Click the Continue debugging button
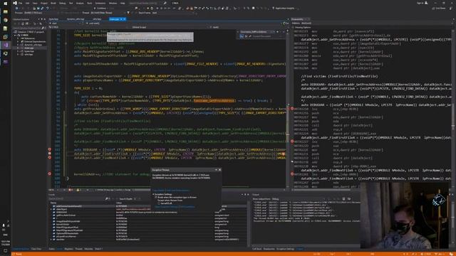Screen dimensions: 456x256 tap(100, 9)
